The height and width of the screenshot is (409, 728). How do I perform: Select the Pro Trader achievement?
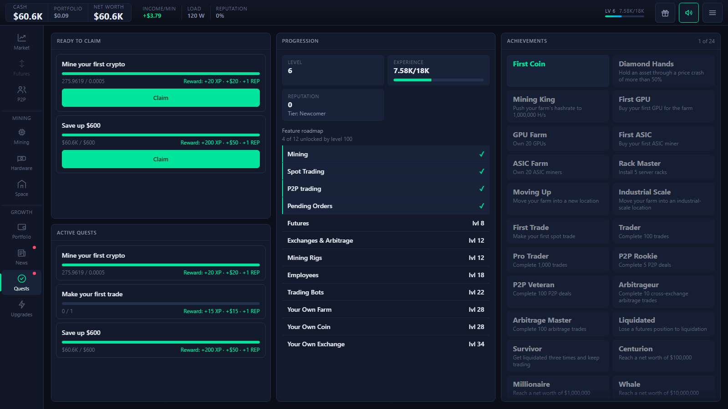(558, 259)
